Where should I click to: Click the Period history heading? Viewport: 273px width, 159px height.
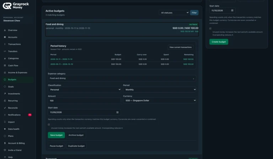point(58,46)
